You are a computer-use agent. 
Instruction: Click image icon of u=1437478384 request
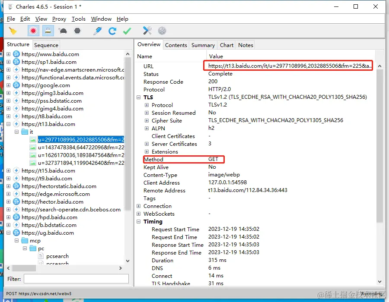coord(33,147)
